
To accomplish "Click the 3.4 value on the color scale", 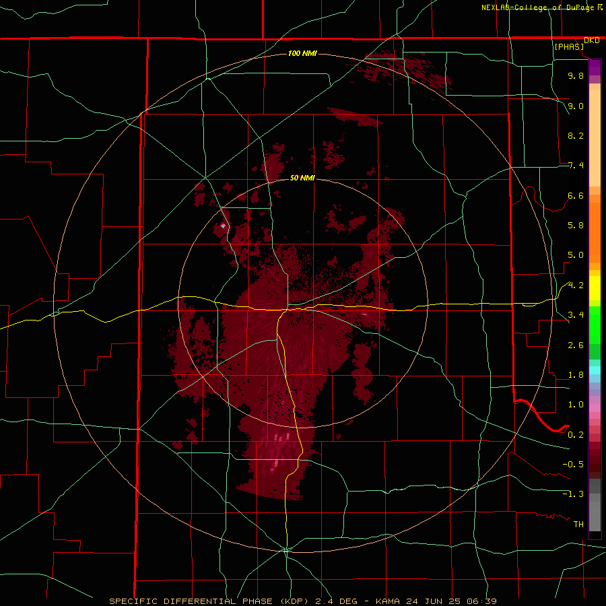I will 576,315.
